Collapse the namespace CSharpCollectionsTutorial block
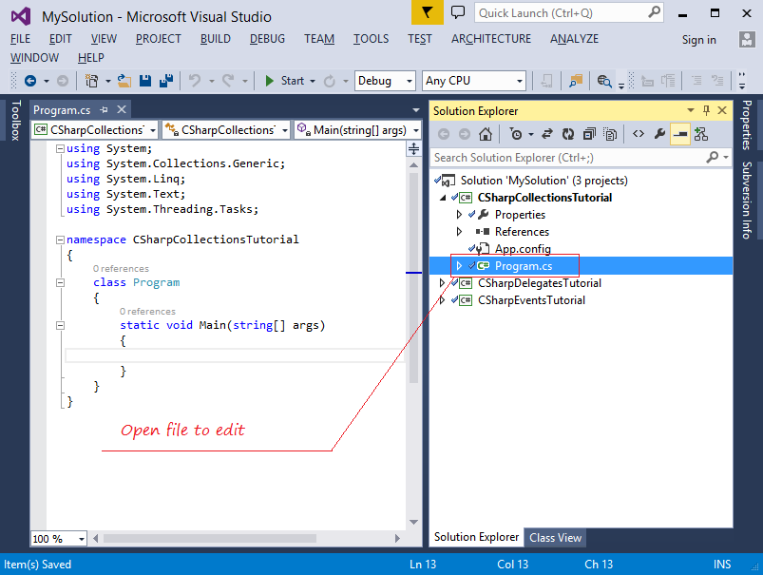This screenshot has width=763, height=575. point(60,240)
